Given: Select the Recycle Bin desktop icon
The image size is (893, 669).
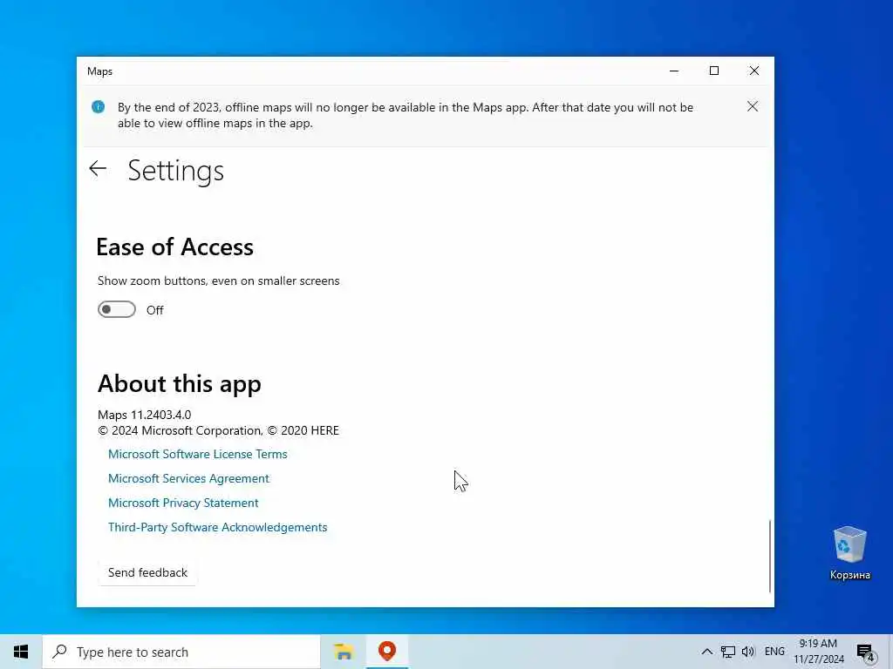Looking at the screenshot, I should (849, 553).
